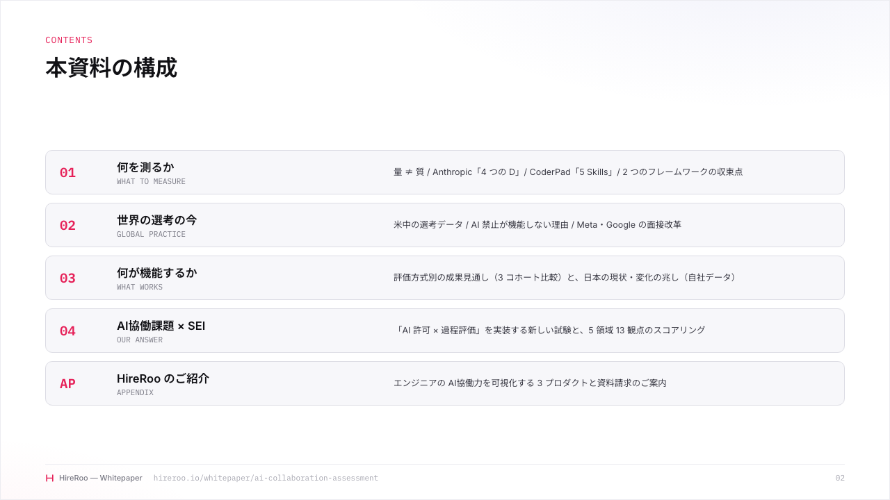Click the pink 01 section number
890x500 pixels.
tap(67, 173)
